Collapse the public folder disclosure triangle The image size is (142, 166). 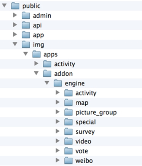tap(5, 5)
